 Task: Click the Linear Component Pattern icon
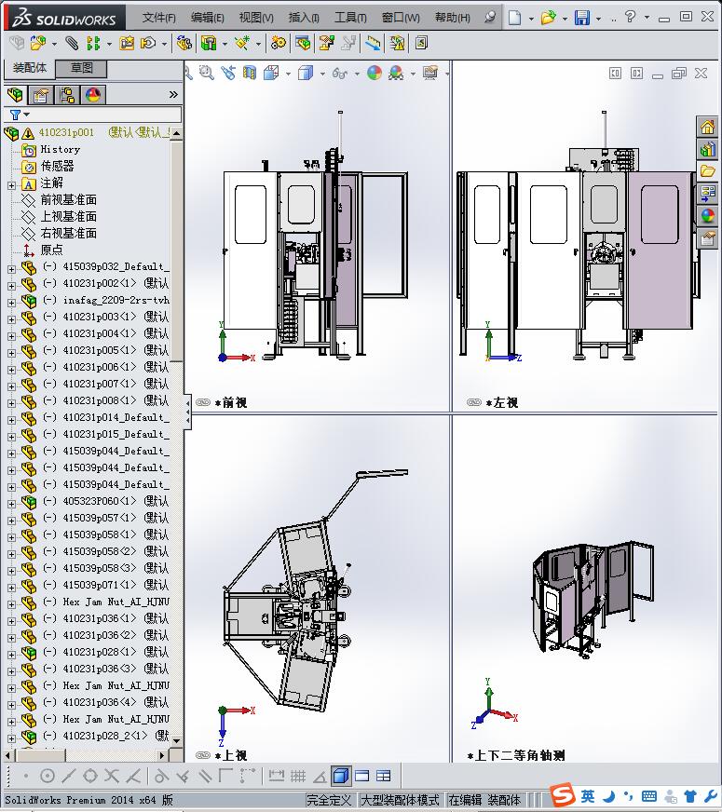[93, 43]
